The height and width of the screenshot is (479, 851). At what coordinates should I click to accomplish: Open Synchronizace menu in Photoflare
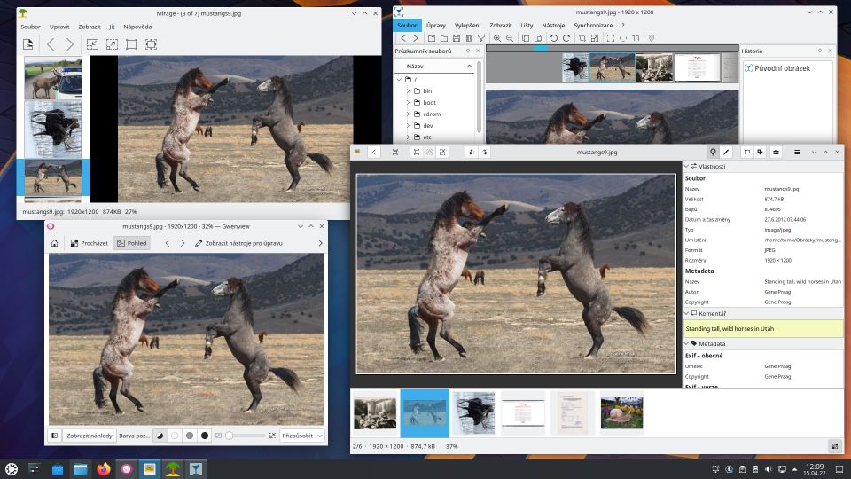593,25
